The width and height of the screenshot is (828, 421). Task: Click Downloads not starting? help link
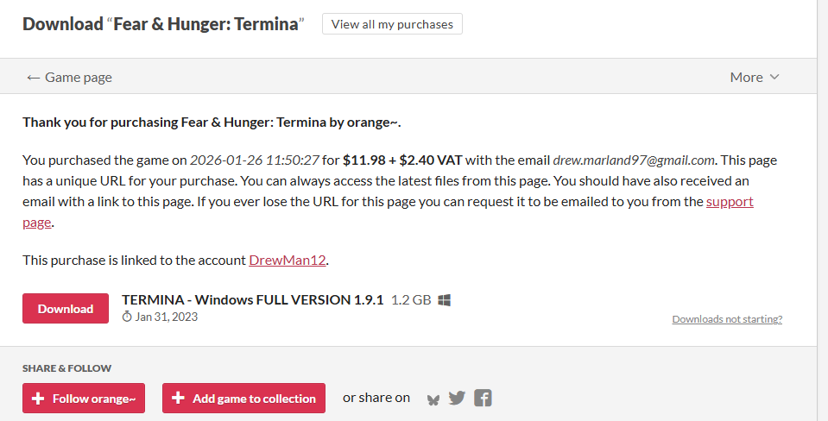tap(727, 319)
